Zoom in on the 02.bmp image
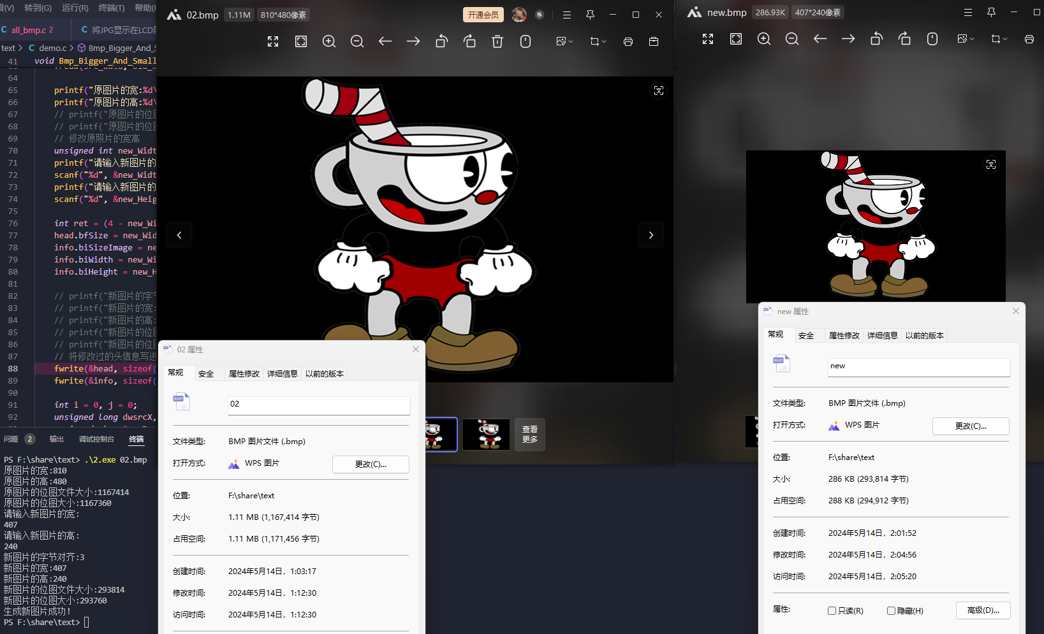 [x=329, y=41]
